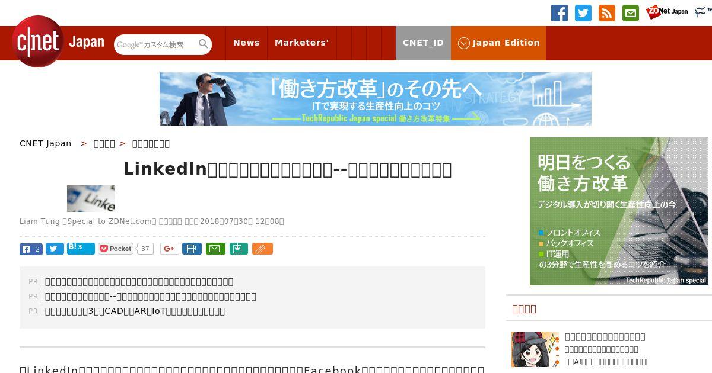The image size is (712, 373).
Task: Open the Facebook icon in top bar
Action: [x=559, y=13]
